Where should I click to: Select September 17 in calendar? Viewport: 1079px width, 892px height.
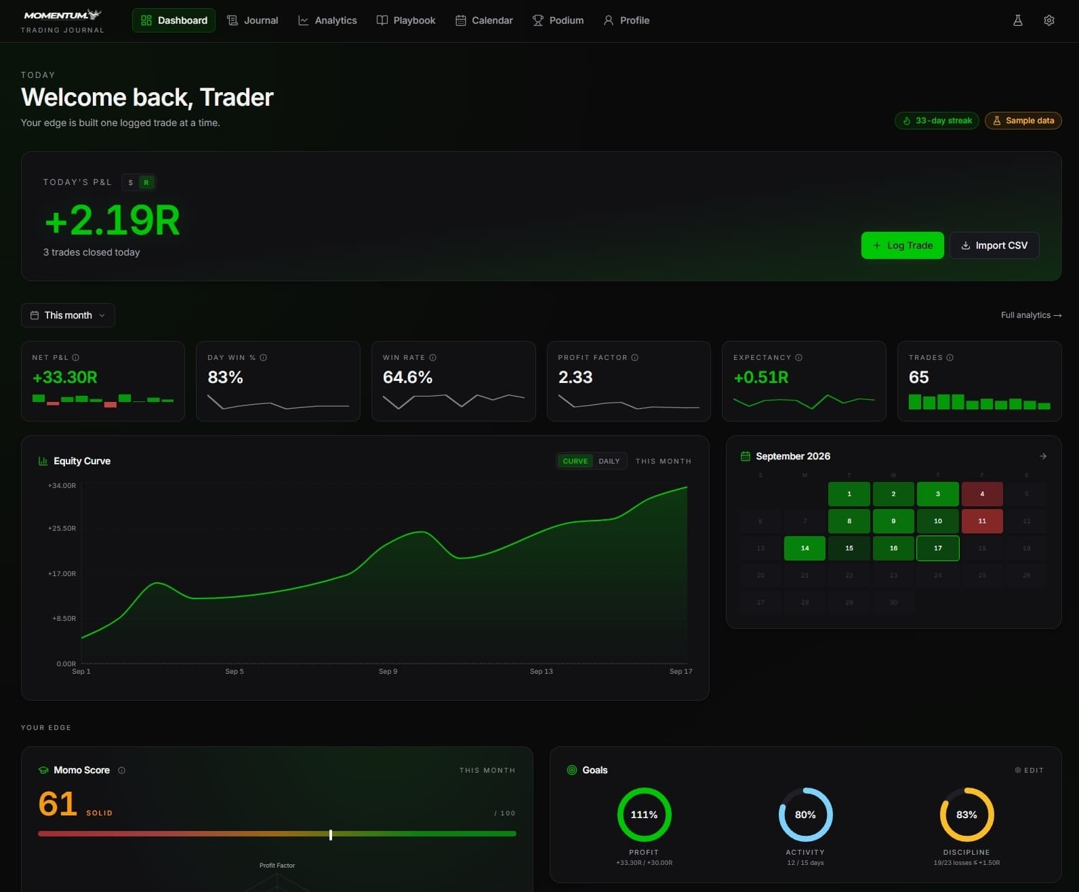coord(938,548)
